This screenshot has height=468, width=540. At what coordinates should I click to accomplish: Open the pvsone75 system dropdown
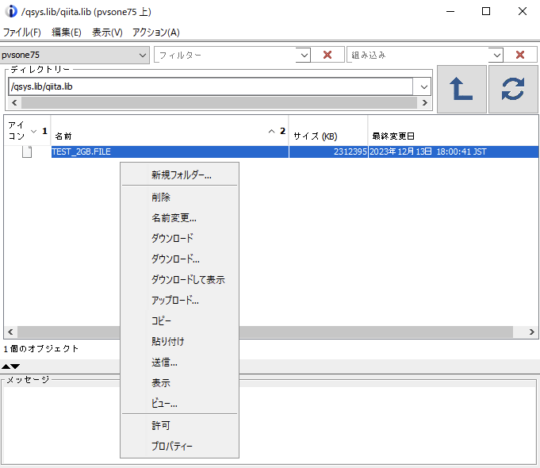point(75,56)
